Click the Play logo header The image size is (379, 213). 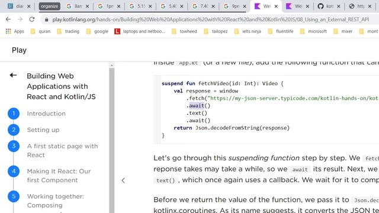[x=19, y=50]
